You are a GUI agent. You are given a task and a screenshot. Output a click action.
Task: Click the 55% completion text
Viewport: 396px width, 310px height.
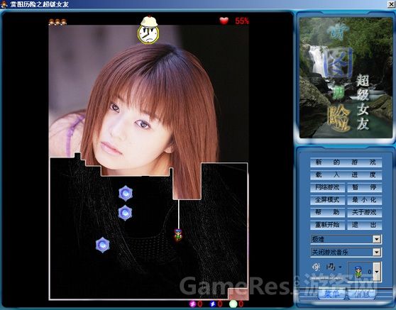(x=242, y=21)
